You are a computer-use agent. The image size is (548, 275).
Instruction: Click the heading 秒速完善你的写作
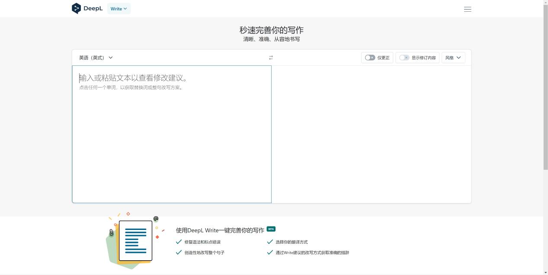pyautogui.click(x=272, y=30)
